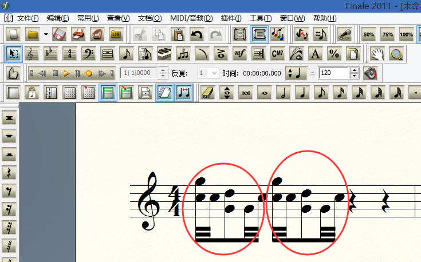This screenshot has width=421, height=262.
Task: Click the Paste clipboard icon
Action: click(x=178, y=34)
